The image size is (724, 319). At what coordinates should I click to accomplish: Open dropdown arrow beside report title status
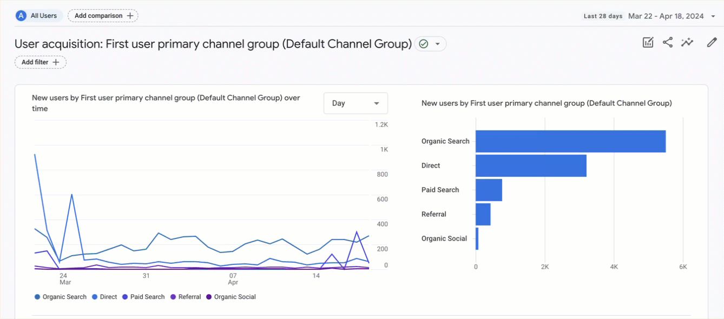coord(437,44)
